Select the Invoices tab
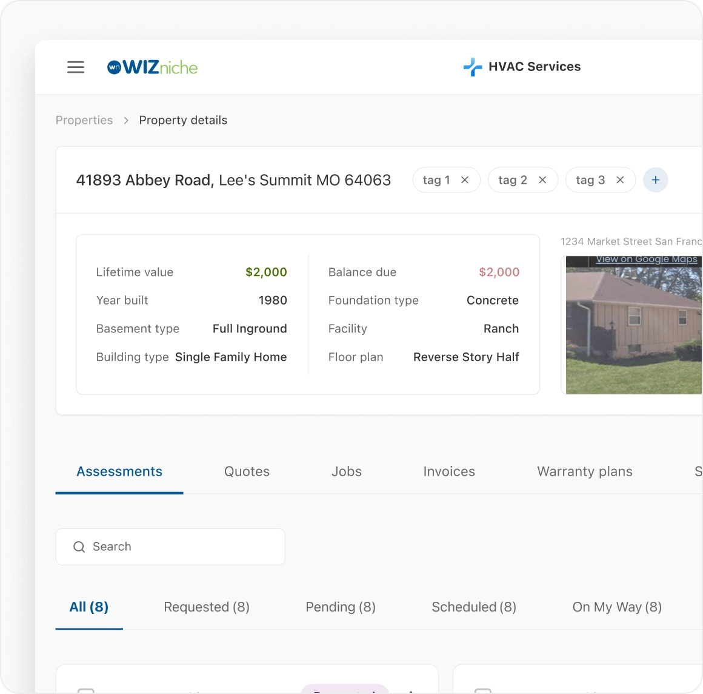Image resolution: width=703 pixels, height=694 pixels. [x=449, y=472]
